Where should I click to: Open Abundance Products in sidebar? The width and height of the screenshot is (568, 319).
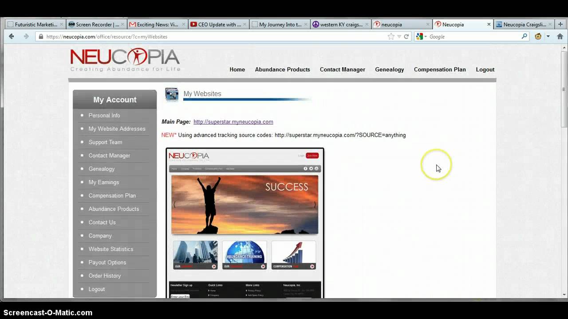(114, 209)
